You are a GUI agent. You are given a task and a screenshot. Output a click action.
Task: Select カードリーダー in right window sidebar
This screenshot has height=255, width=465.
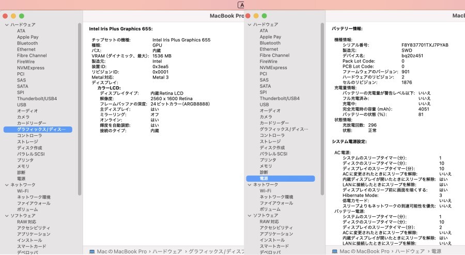[274, 123]
